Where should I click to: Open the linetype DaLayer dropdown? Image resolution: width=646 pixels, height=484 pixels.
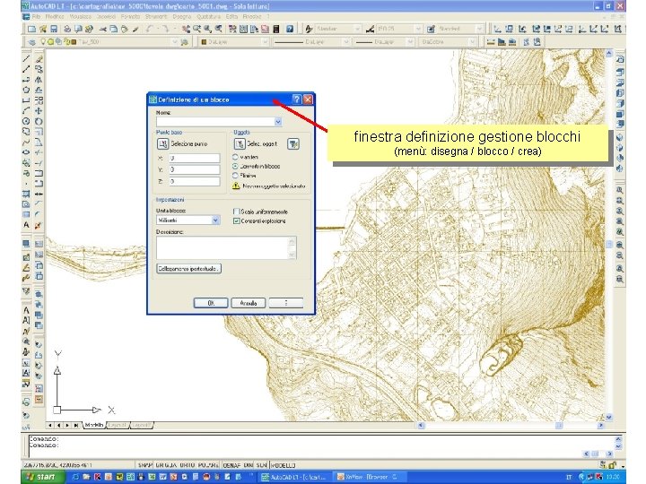click(346, 42)
